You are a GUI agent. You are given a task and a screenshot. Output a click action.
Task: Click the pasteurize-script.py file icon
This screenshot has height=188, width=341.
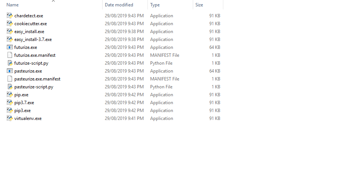9,87
